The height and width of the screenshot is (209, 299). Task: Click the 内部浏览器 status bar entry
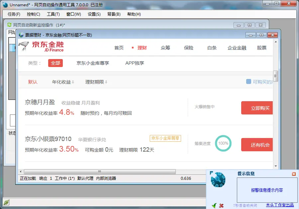106,178
